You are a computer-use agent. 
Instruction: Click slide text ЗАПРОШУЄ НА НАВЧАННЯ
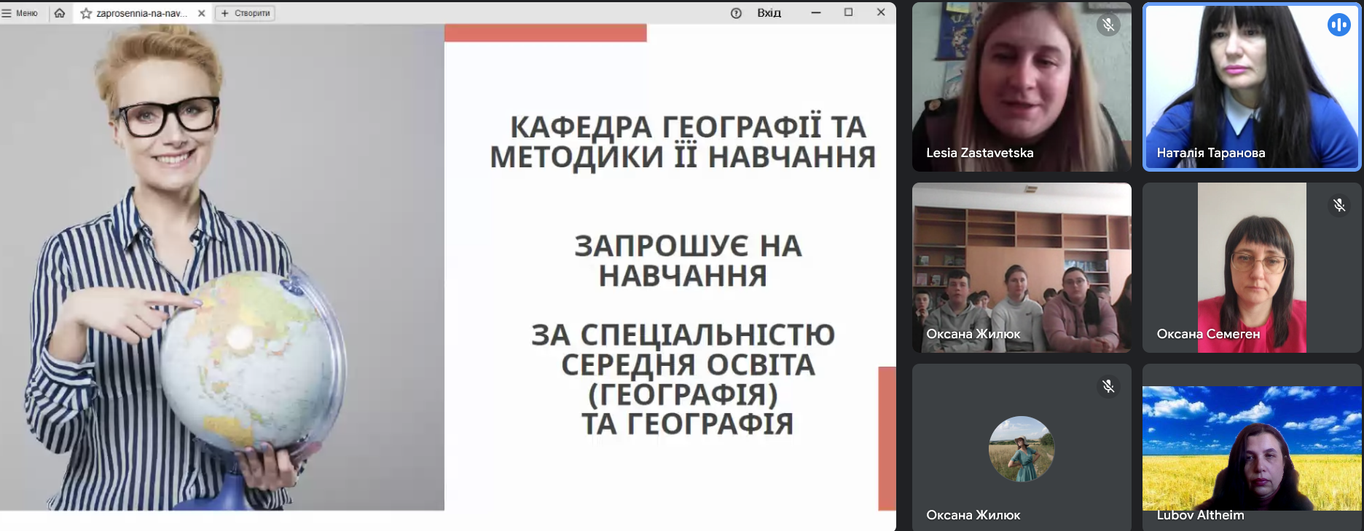pos(687,260)
